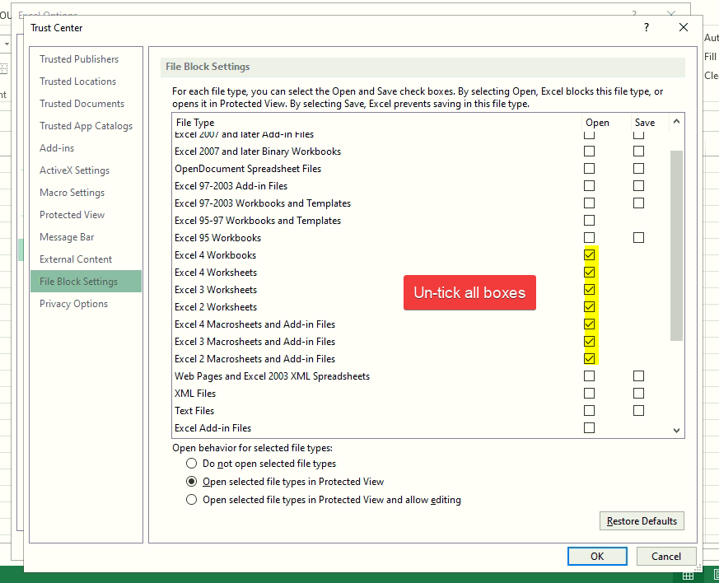Image resolution: width=719 pixels, height=583 pixels.
Task: Tick Save for Excel 2007 Binary Workbooks
Action: coord(638,152)
